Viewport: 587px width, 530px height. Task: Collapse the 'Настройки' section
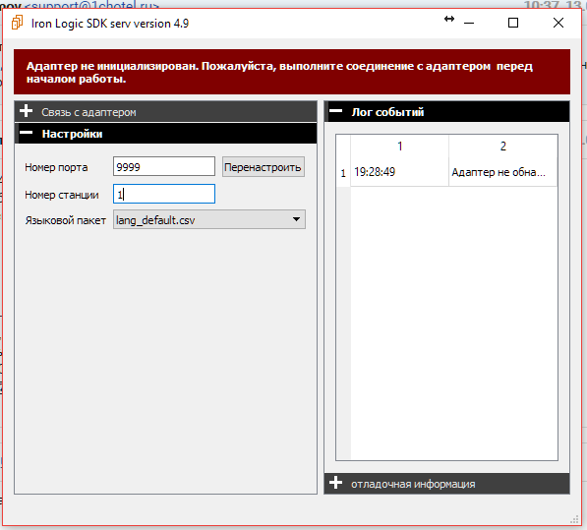point(165,134)
